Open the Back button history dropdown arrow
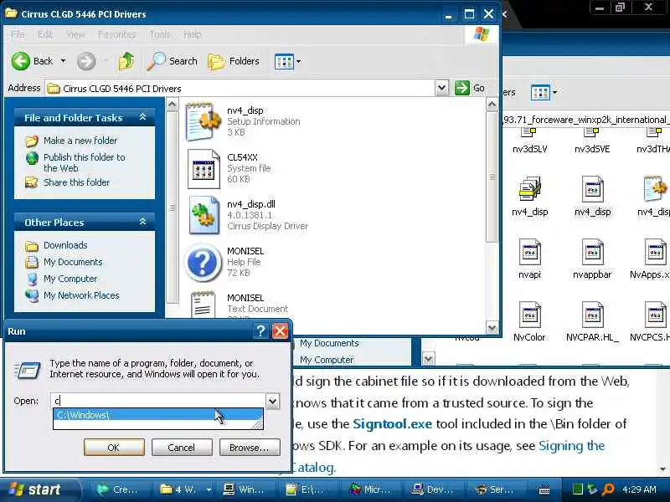This screenshot has height=502, width=670. tap(64, 61)
